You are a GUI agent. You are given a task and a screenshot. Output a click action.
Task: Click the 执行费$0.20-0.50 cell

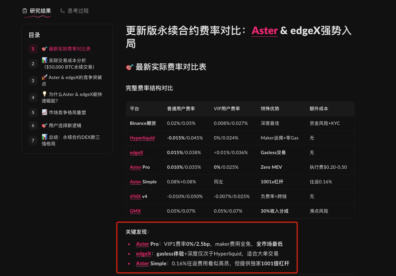pos(328,167)
